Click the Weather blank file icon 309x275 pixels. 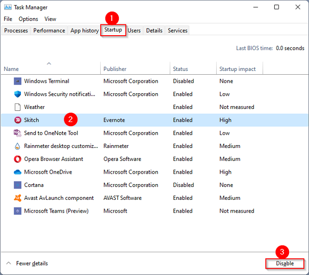click(18, 107)
